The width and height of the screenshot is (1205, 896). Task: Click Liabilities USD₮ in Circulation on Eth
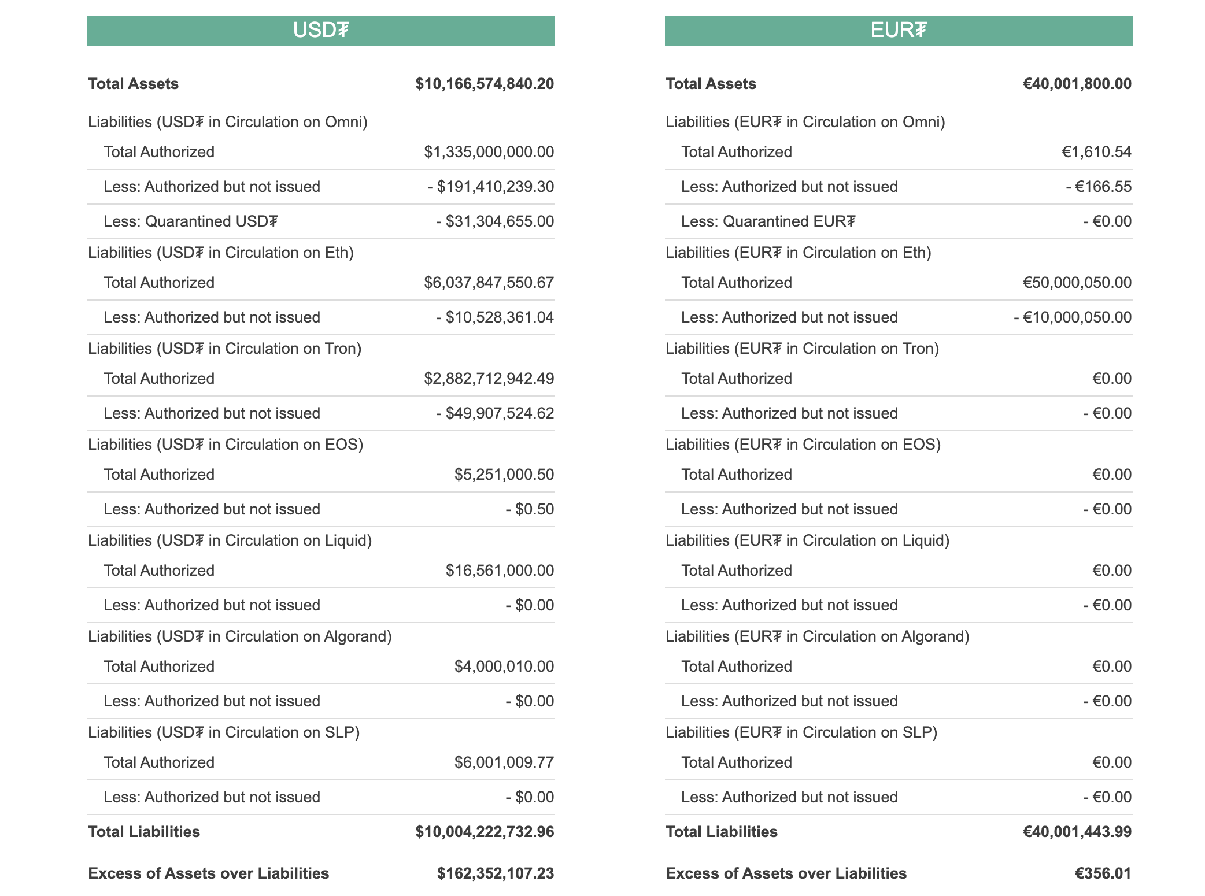coord(221,253)
